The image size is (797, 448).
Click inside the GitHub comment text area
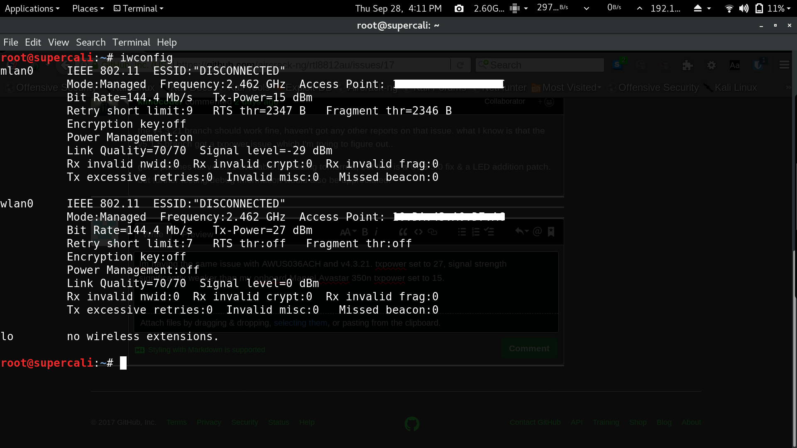coord(346,282)
